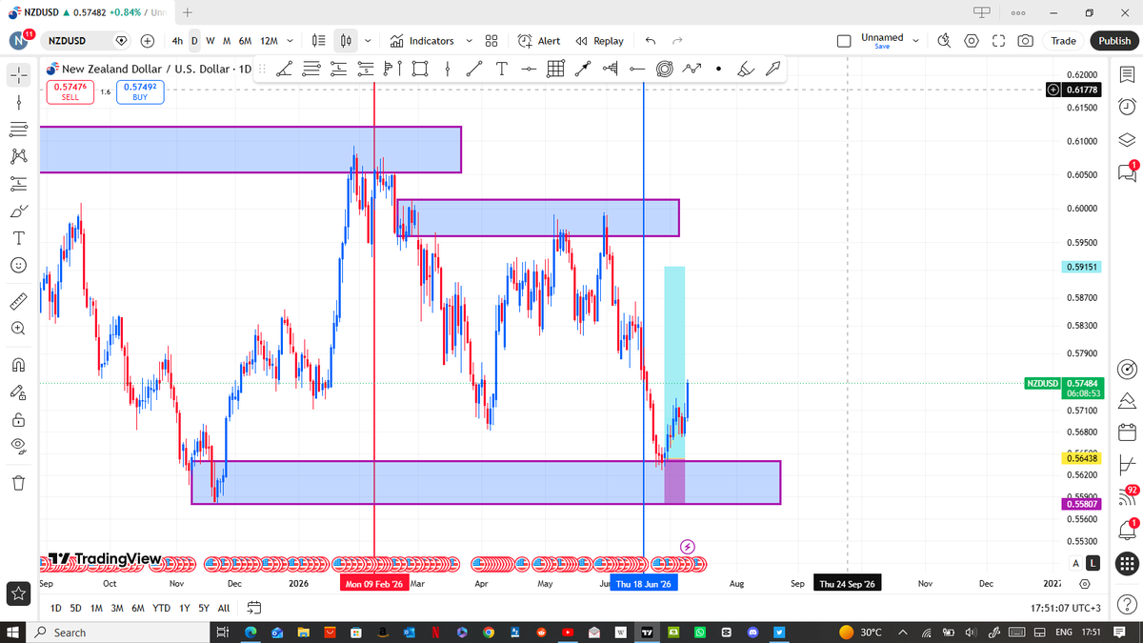1143x643 pixels.
Task: Open the calendar panel in right sidebar
Action: (x=1127, y=431)
